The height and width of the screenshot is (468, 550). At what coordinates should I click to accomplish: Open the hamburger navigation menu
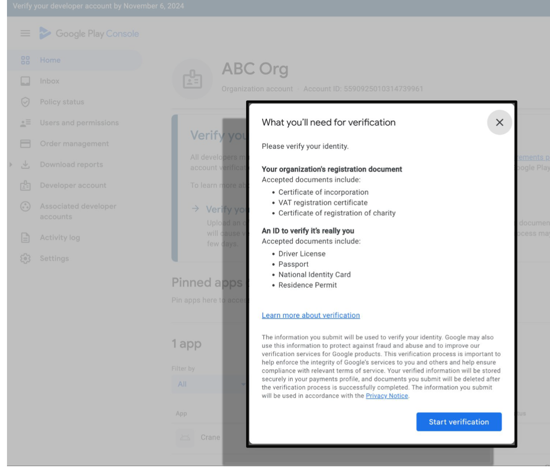click(x=25, y=33)
